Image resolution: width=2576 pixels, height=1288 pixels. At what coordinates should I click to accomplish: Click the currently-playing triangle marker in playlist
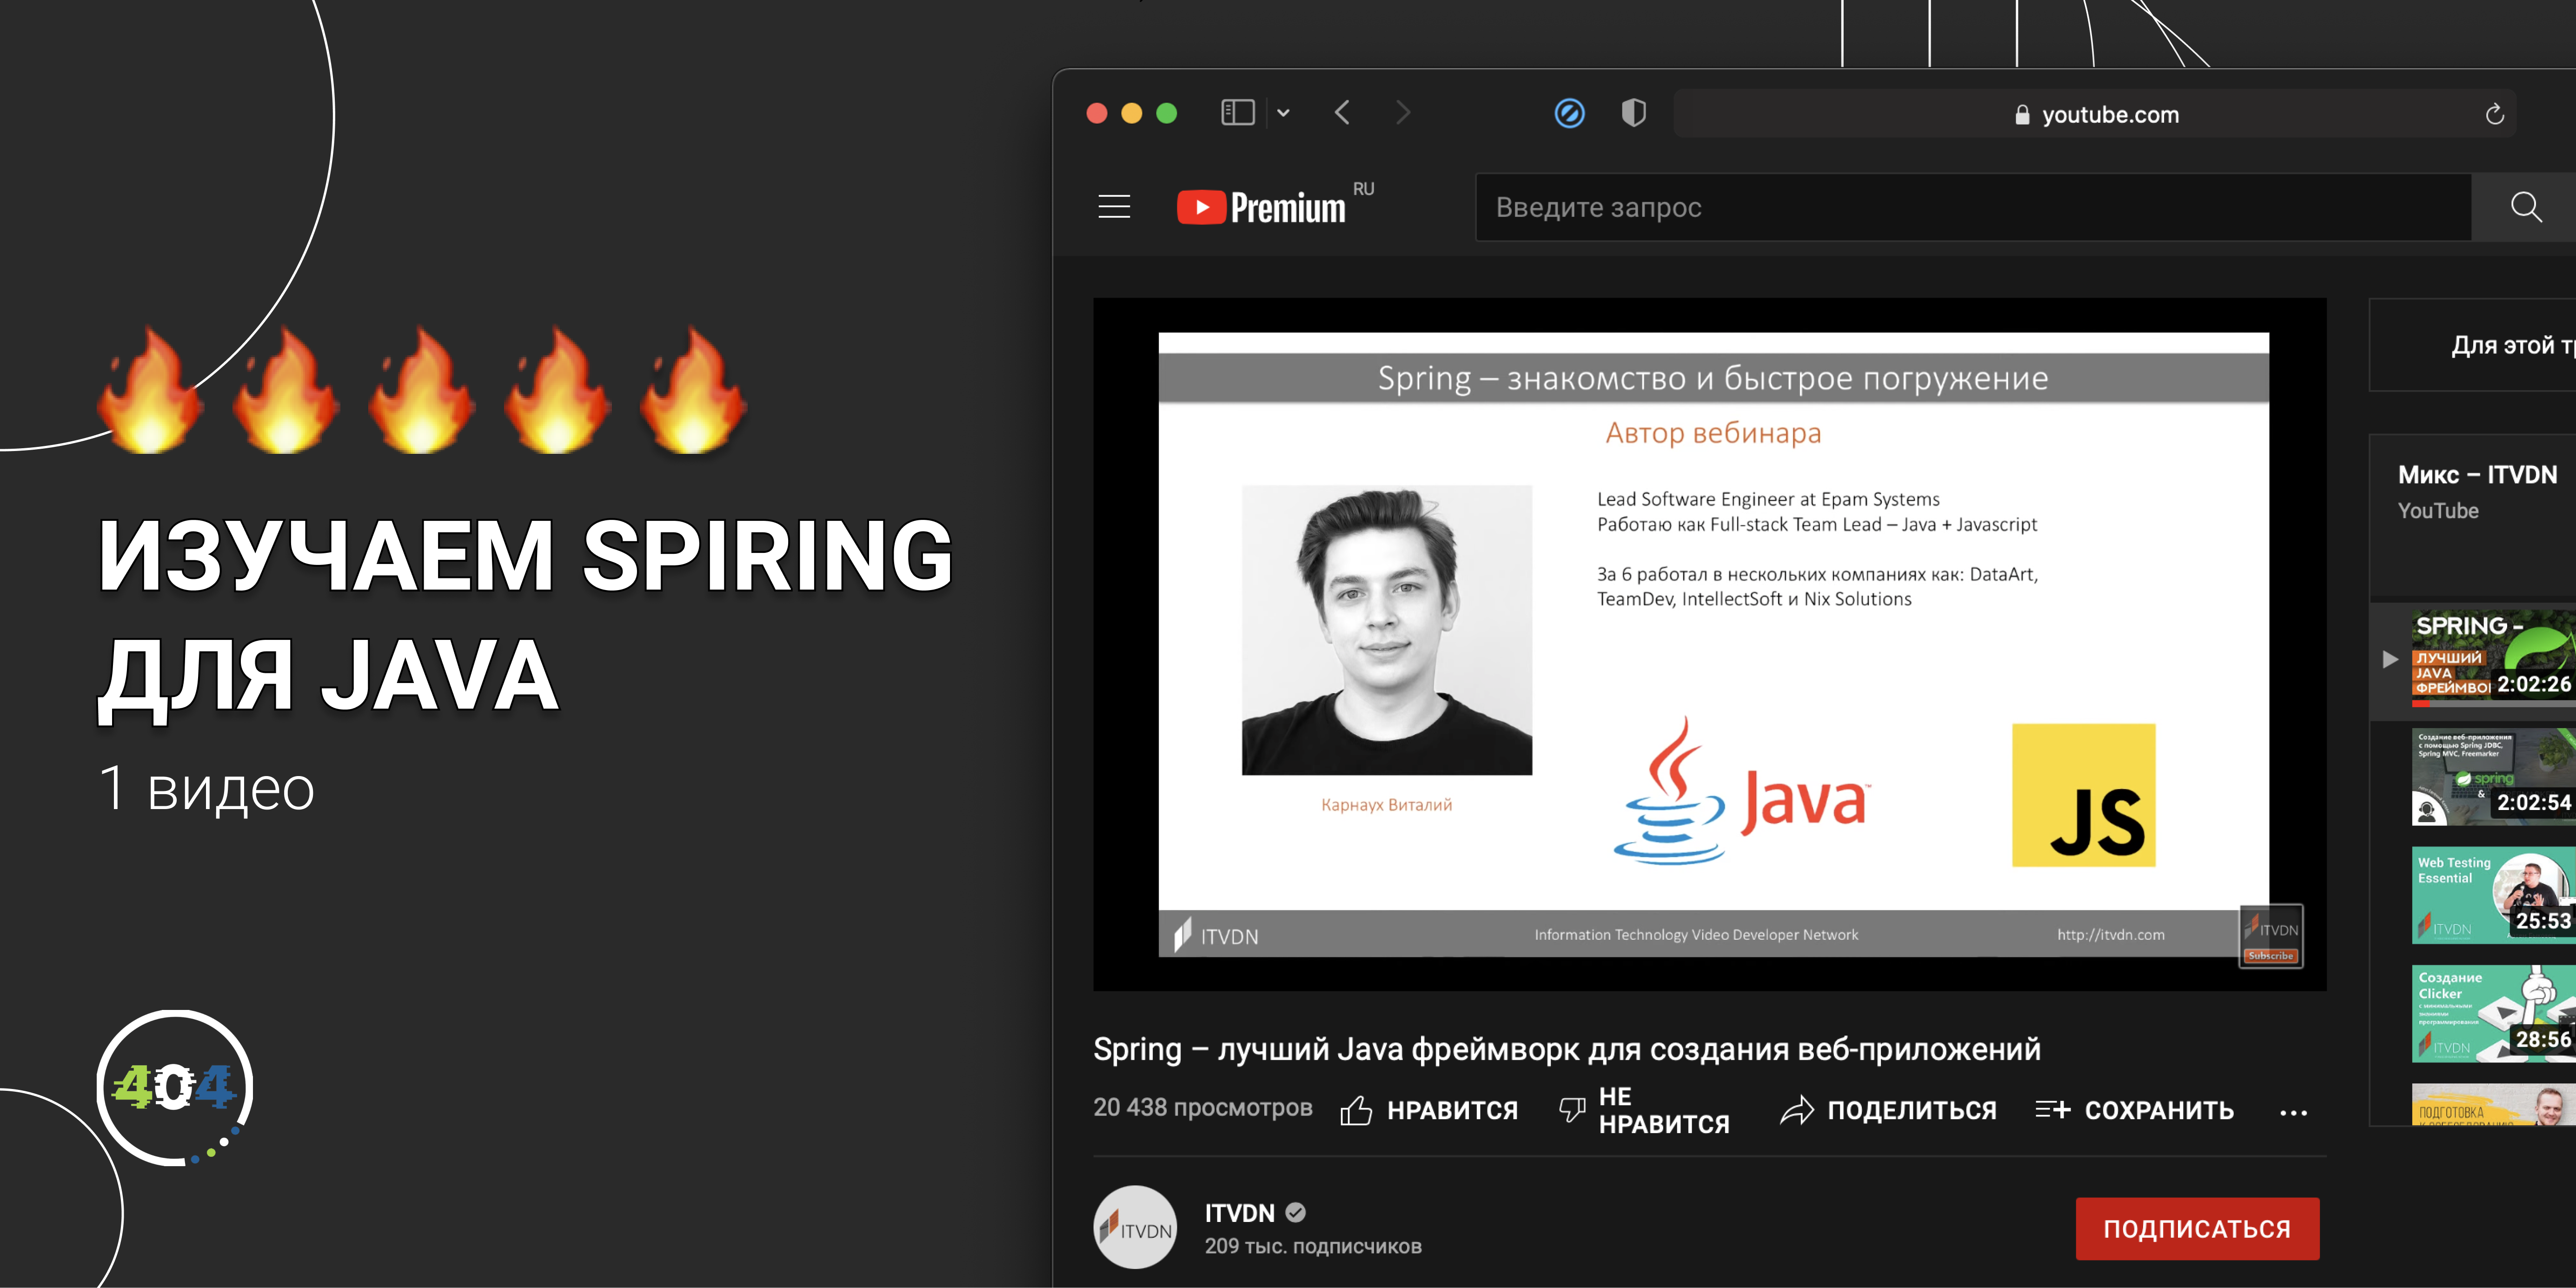[2390, 659]
